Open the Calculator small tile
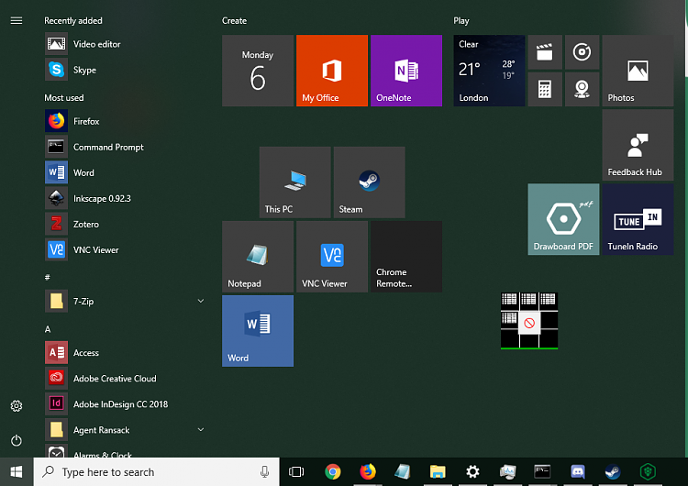The image size is (688, 486). point(545,90)
